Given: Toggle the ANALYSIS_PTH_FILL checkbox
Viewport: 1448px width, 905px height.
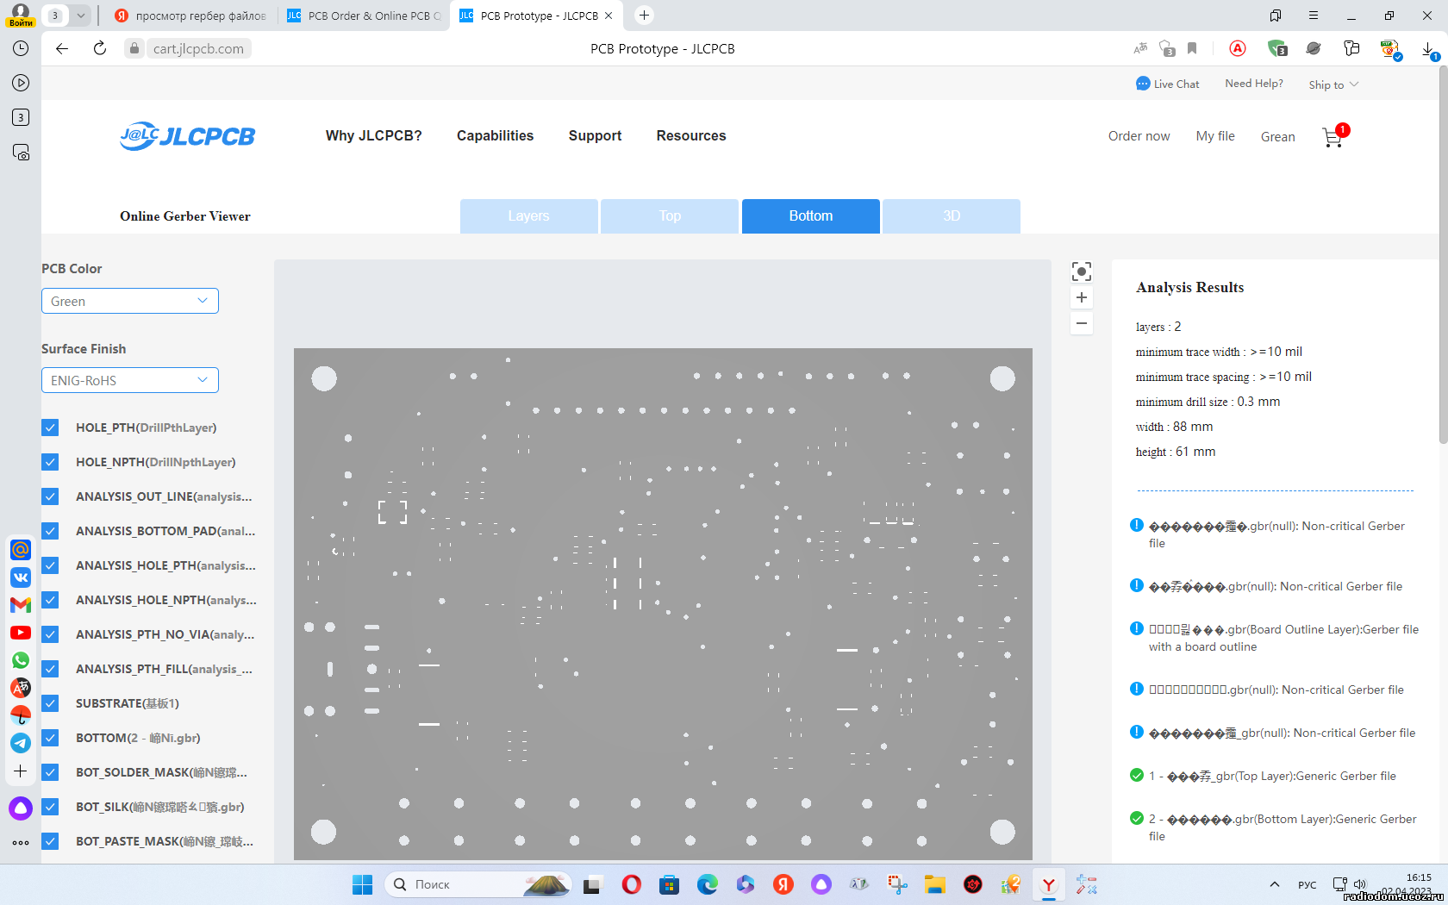Looking at the screenshot, I should tap(50, 669).
